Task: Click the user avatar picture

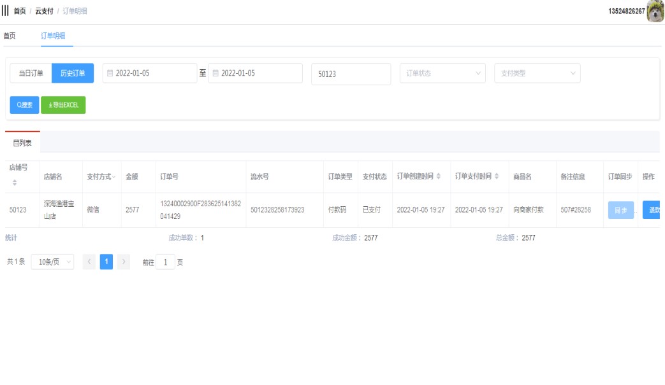Action: pyautogui.click(x=655, y=11)
